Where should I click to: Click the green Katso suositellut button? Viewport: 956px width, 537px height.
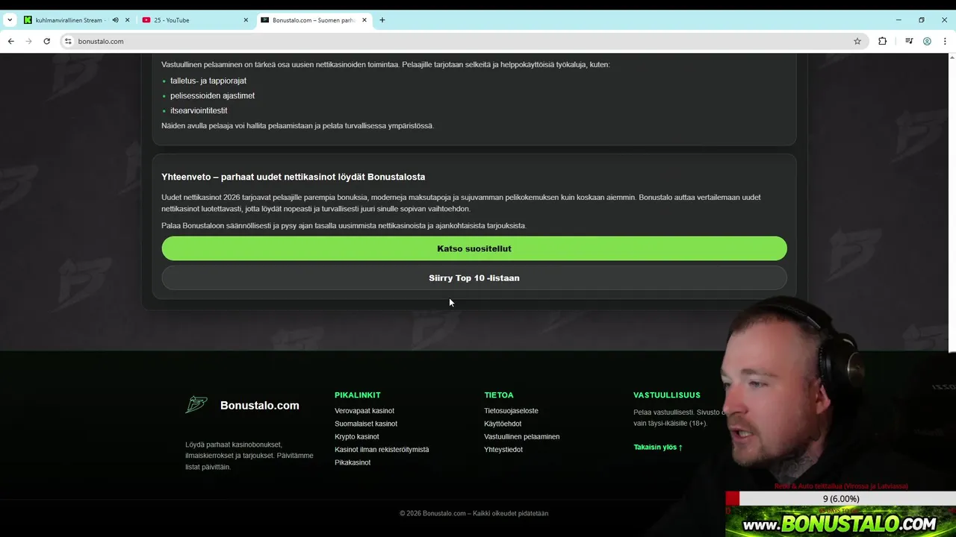pyautogui.click(x=474, y=248)
